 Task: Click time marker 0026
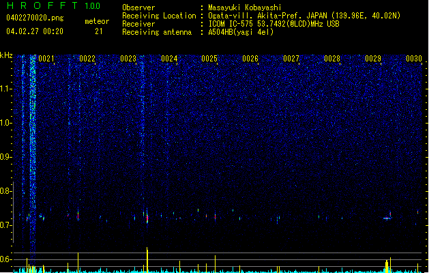250,58
